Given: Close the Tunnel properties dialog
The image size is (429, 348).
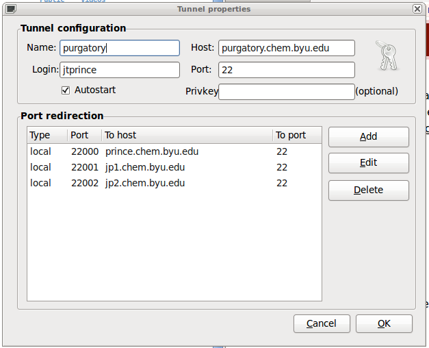Looking at the screenshot, I should tap(417, 9).
